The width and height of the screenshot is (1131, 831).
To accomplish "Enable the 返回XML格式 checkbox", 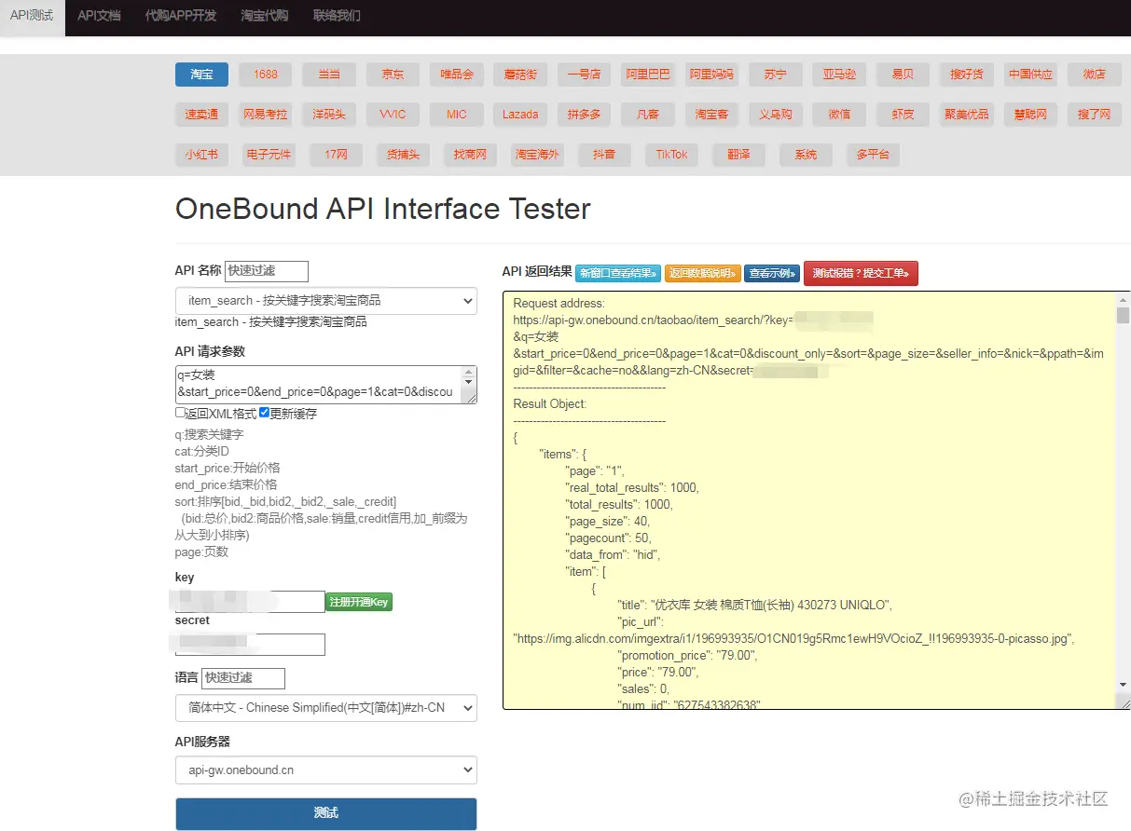I will point(181,413).
